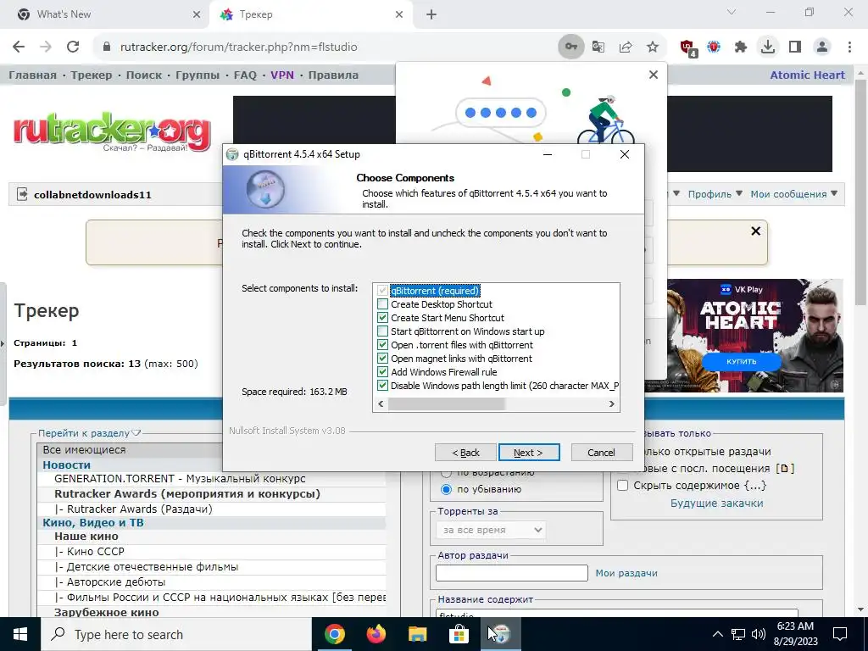Open the Будущие закачки link
Image resolution: width=868 pixels, height=651 pixels.
(717, 504)
